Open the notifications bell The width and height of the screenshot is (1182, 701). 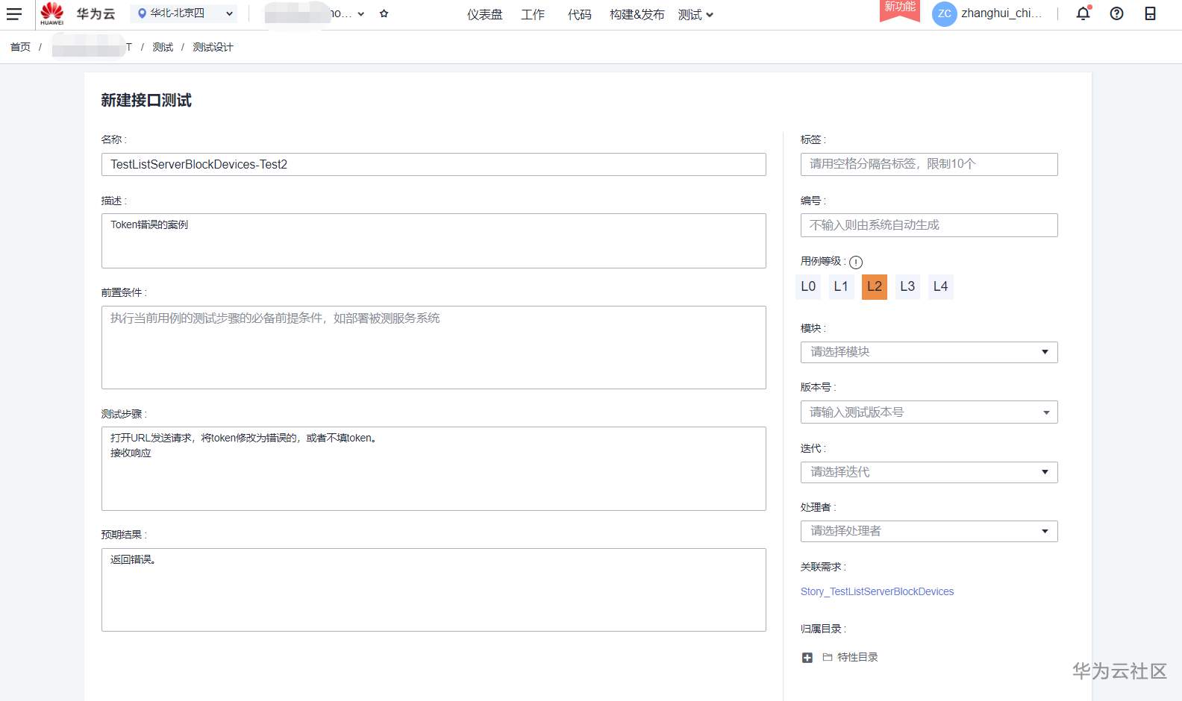[x=1083, y=13]
